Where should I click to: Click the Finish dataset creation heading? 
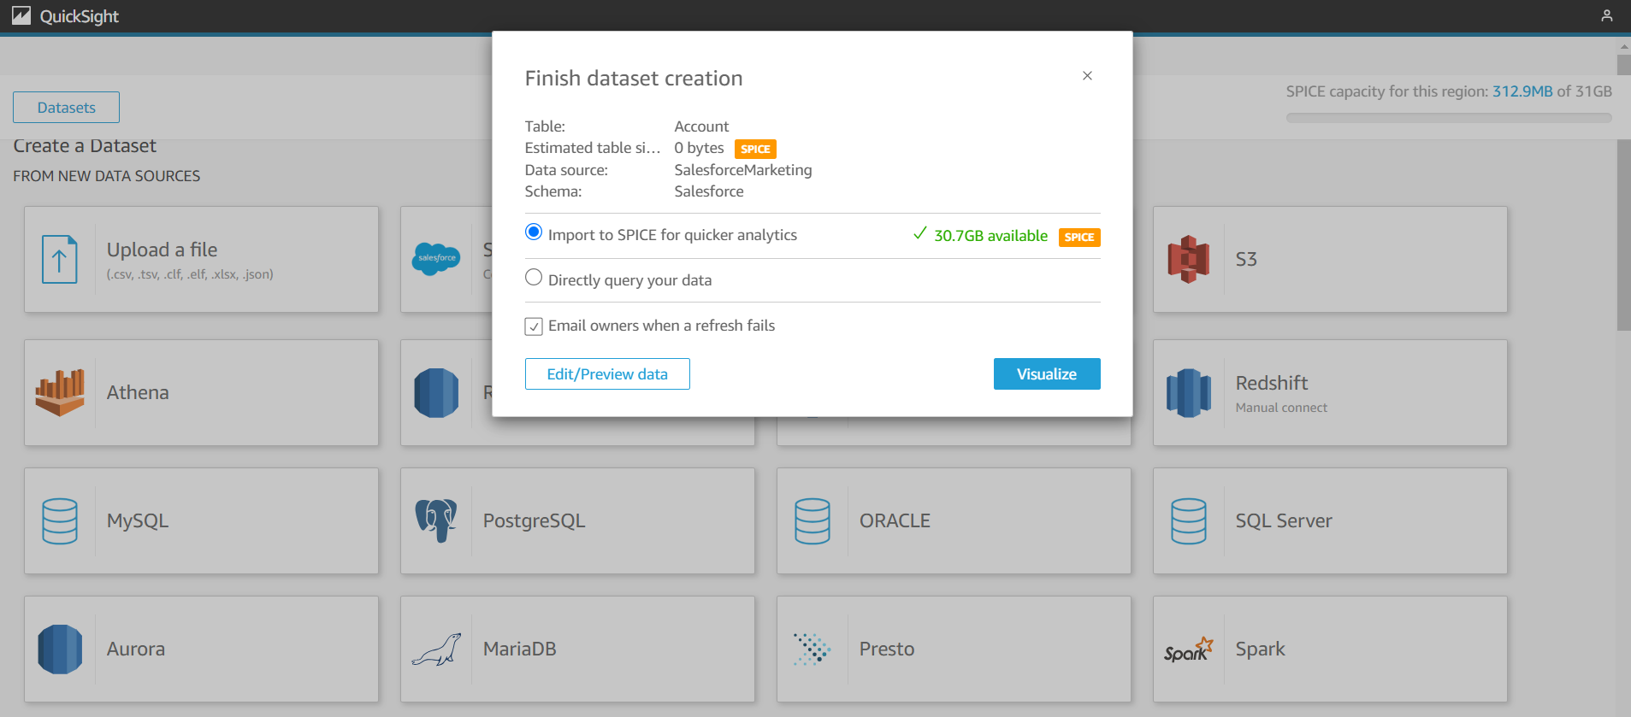click(634, 79)
